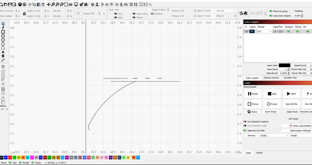The image size is (312, 165).
Task: Switch to the Camera Control tab
Action: 271,78
